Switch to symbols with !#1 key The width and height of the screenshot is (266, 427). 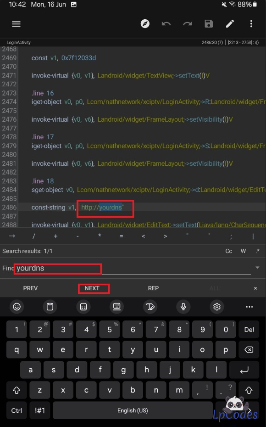(40, 410)
